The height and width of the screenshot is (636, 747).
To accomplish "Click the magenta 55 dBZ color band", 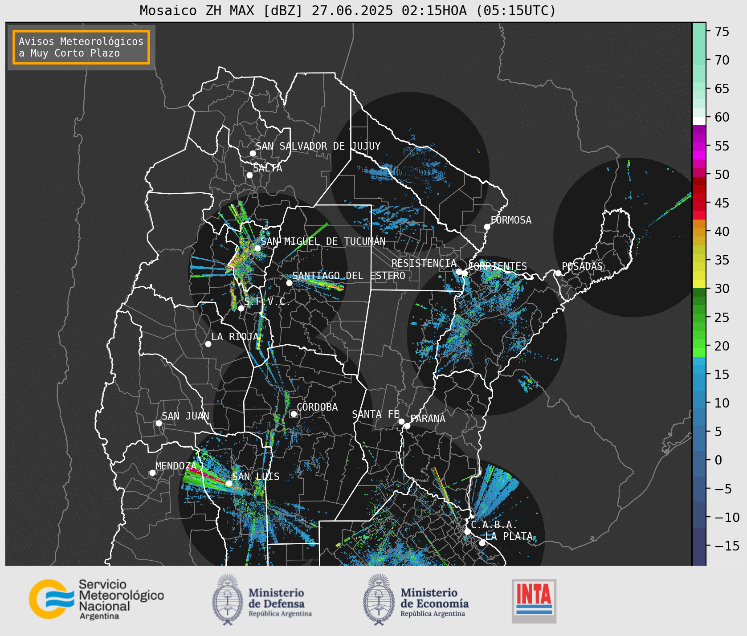I will point(699,146).
